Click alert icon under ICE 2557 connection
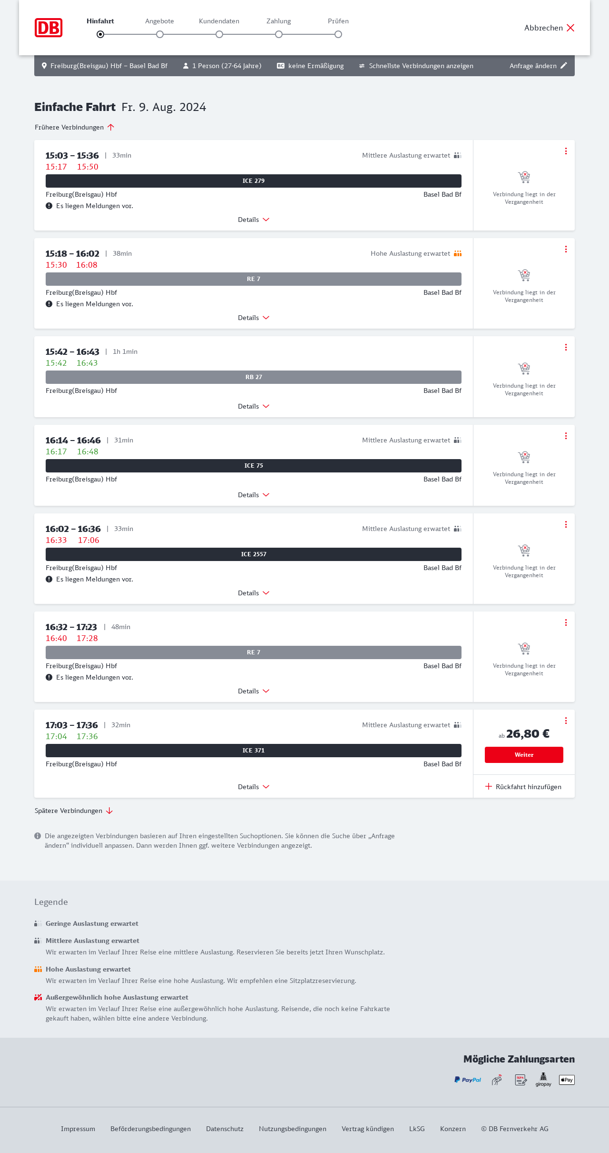 pos(49,579)
